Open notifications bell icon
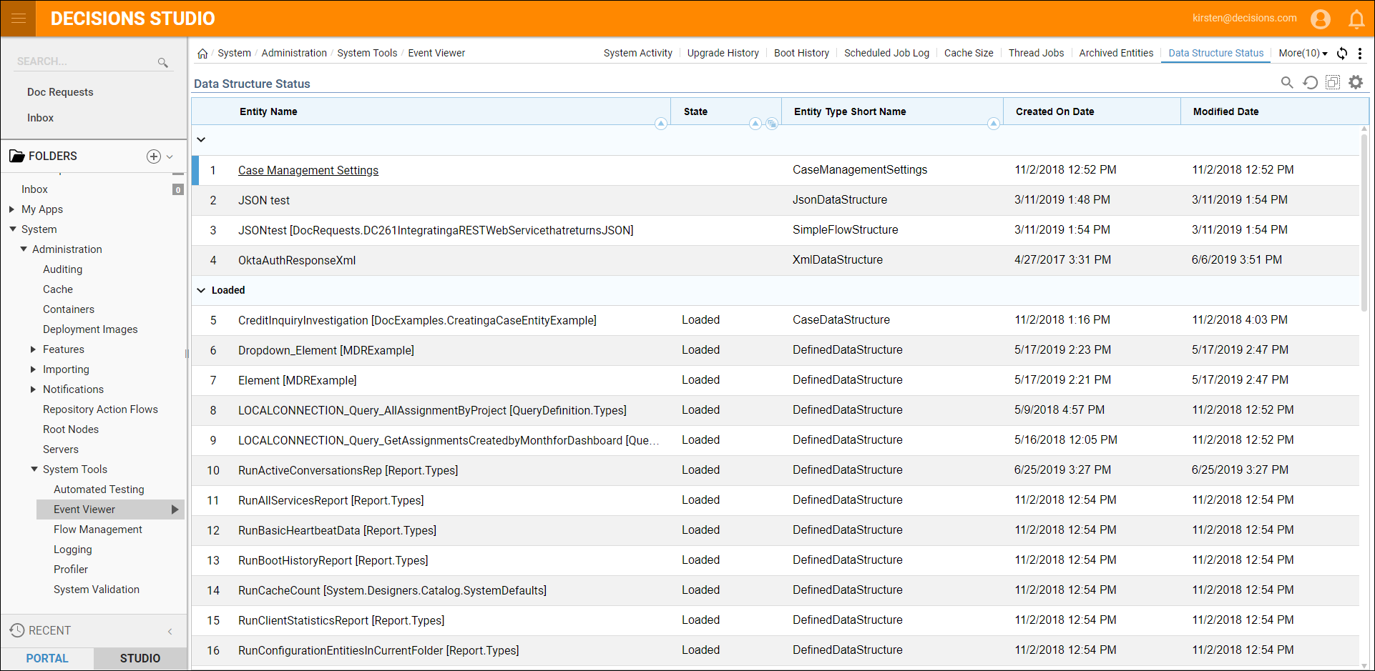Viewport: 1375px width, 671px height. (1356, 19)
